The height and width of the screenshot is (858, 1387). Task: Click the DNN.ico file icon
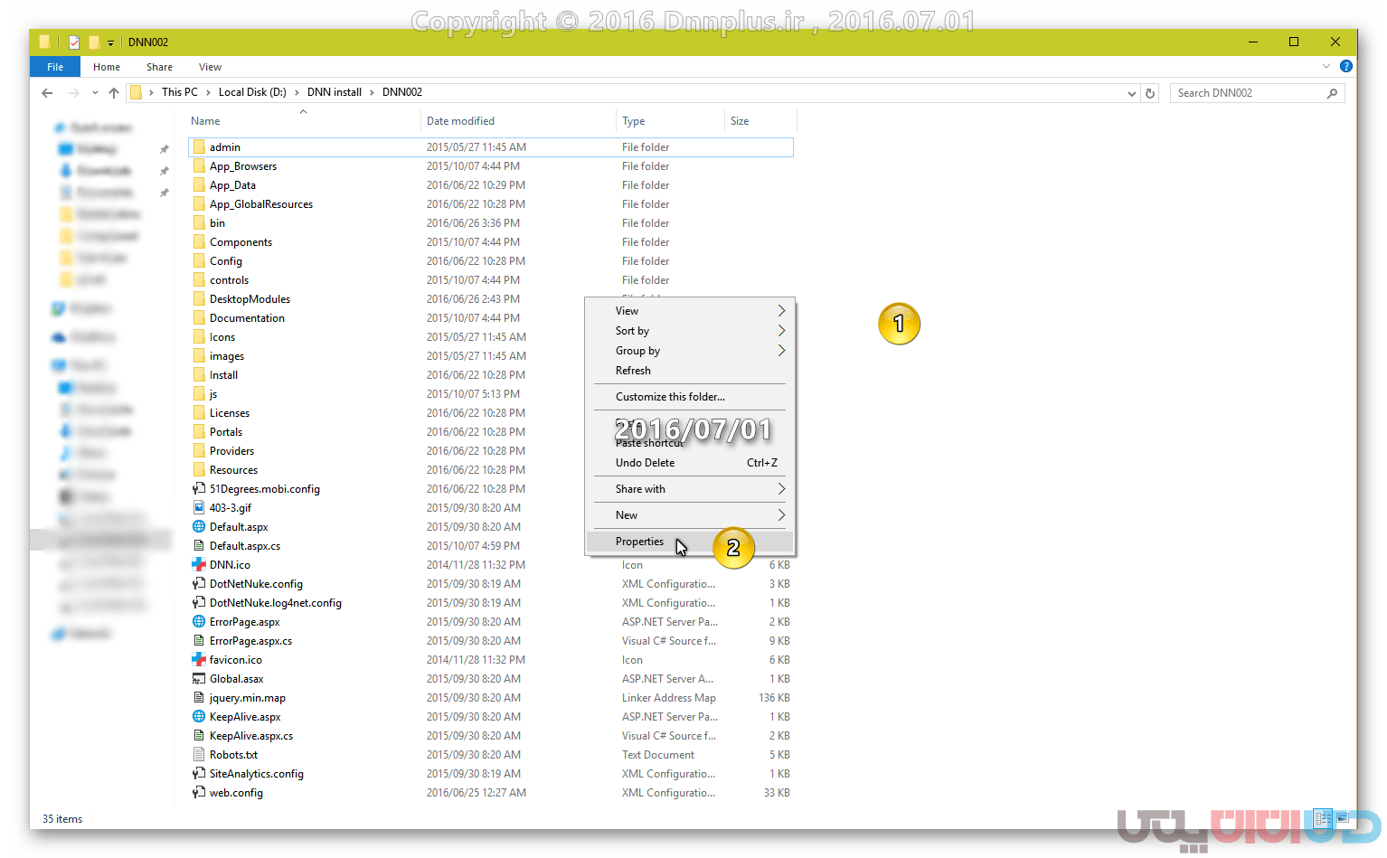(x=199, y=565)
